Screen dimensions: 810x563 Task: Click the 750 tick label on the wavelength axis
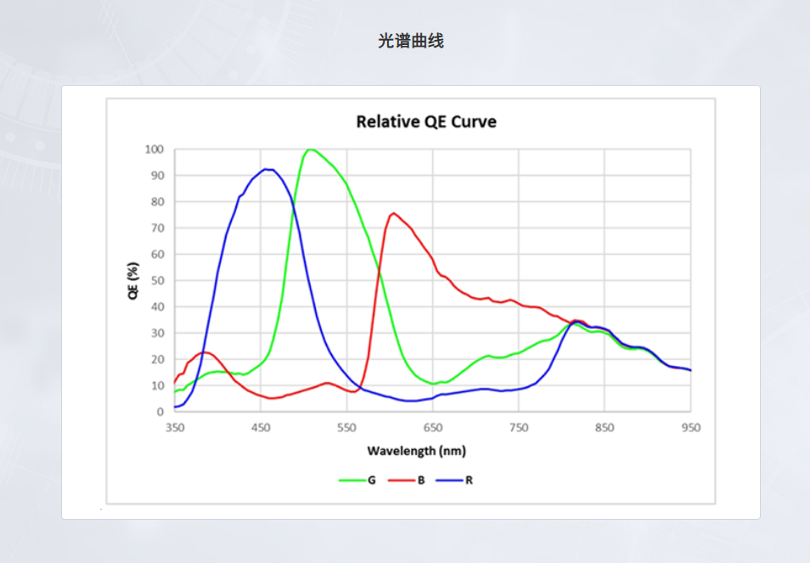(518, 427)
